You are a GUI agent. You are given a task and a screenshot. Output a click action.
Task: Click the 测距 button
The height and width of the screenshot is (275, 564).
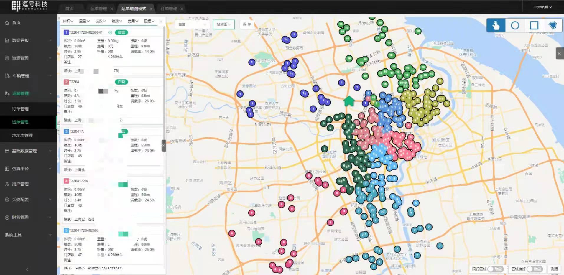[x=554, y=269]
